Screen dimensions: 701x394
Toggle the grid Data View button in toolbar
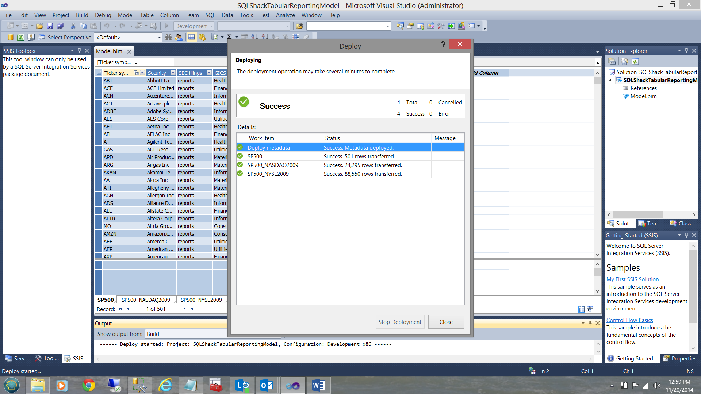tap(191, 37)
